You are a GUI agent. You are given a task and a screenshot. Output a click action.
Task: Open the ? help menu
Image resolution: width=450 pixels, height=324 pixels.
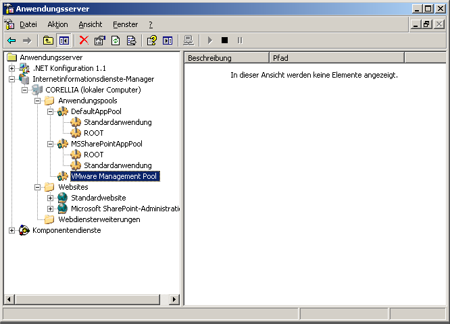(x=151, y=25)
